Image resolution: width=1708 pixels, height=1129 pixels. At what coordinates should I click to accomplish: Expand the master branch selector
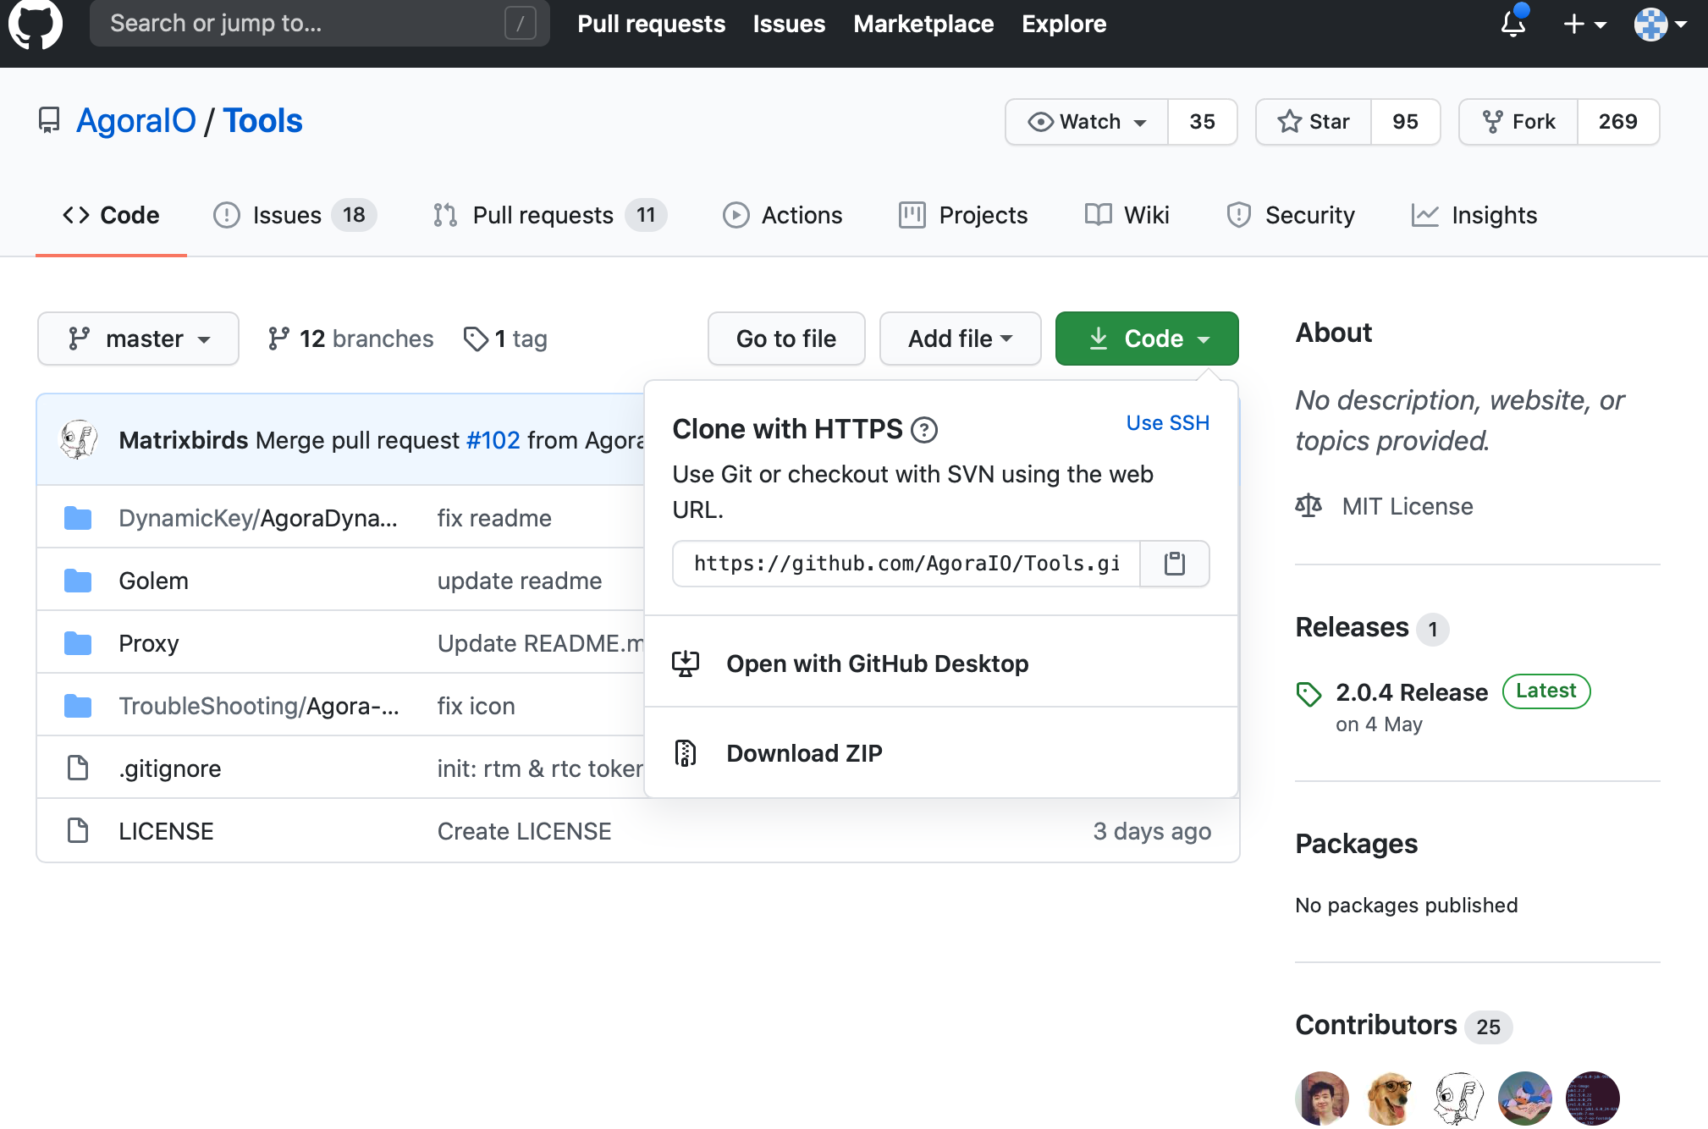[138, 339]
